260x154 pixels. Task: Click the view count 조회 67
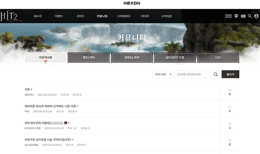coord(60,112)
